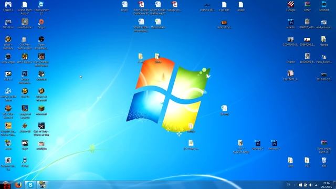Select the c go edit file icon
The height and width of the screenshot is (189, 336).
click(x=224, y=6)
